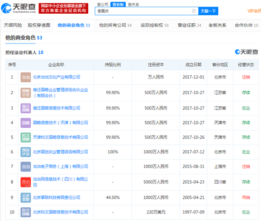Click the 注册资本 column header

pos(156,65)
